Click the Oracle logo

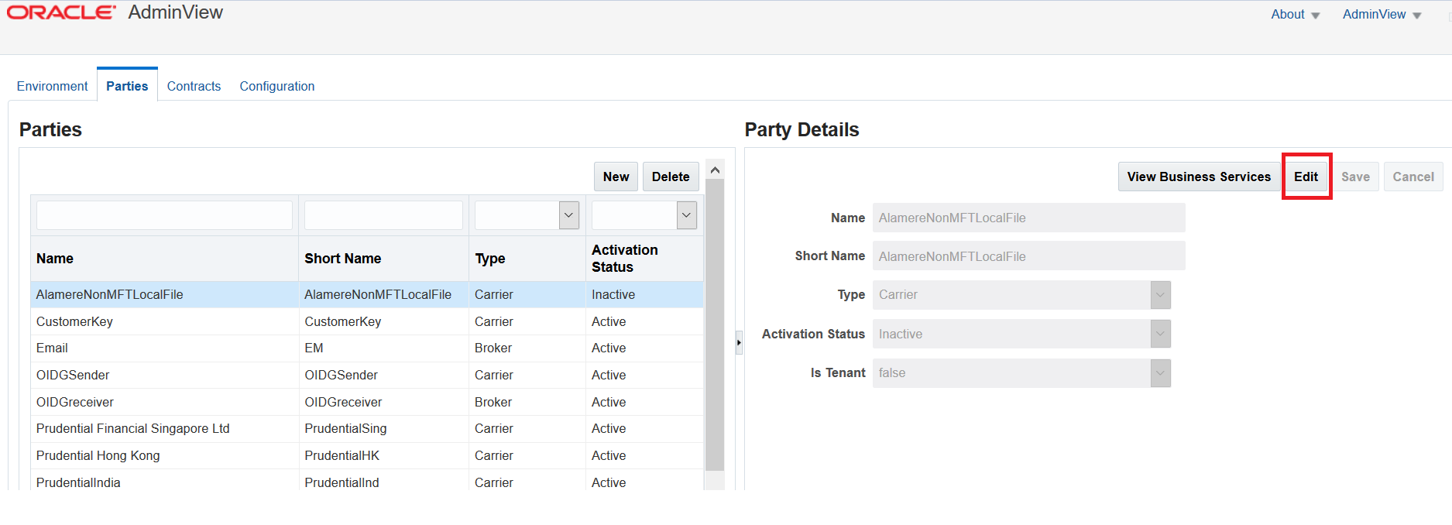[x=61, y=12]
